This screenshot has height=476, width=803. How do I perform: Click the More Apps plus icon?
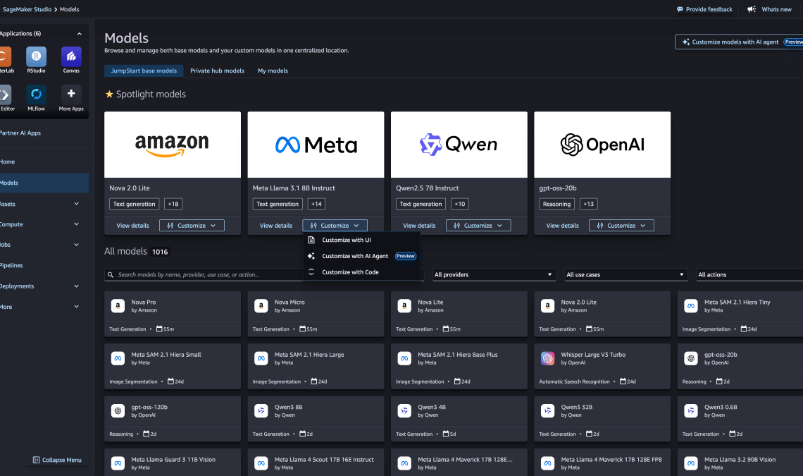click(x=71, y=94)
